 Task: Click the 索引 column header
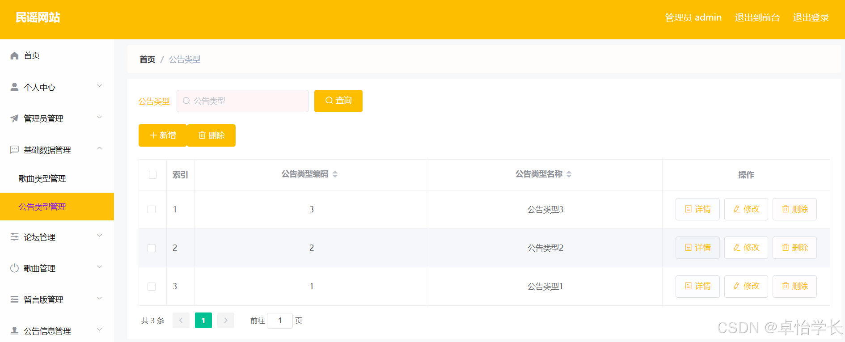(x=180, y=175)
